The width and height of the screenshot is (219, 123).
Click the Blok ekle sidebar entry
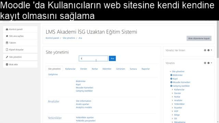(x=20, y=65)
